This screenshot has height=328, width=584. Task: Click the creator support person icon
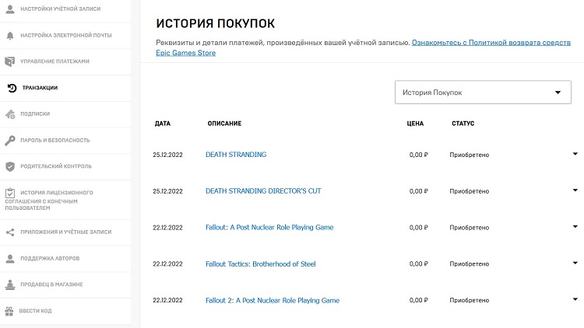[x=10, y=258]
